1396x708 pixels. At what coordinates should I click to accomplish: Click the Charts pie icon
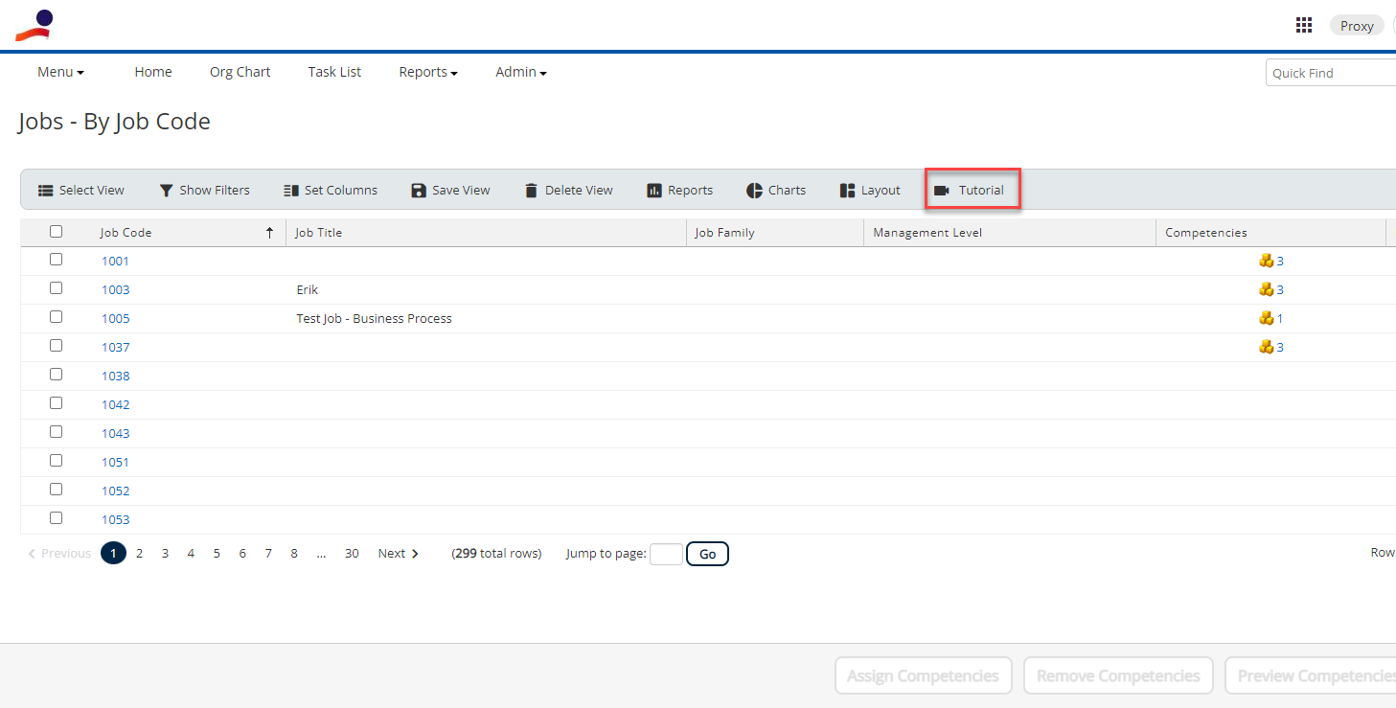754,191
